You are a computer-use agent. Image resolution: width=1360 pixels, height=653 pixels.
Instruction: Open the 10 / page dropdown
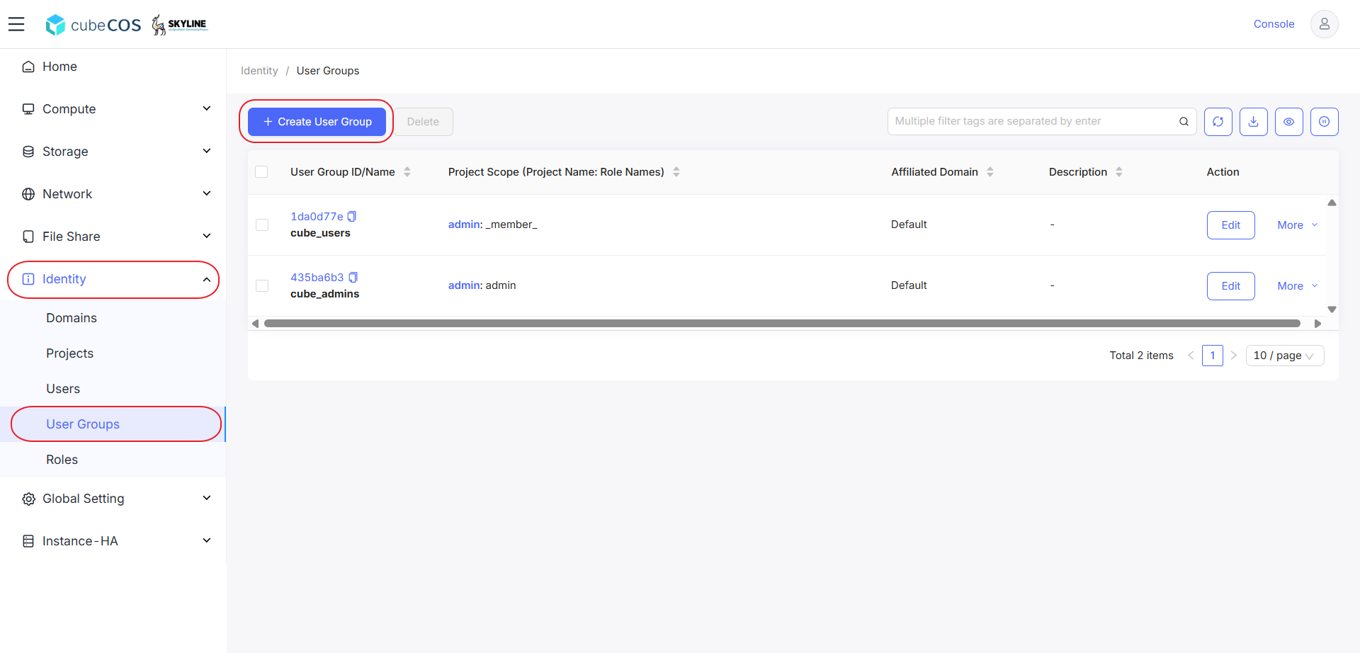1285,356
